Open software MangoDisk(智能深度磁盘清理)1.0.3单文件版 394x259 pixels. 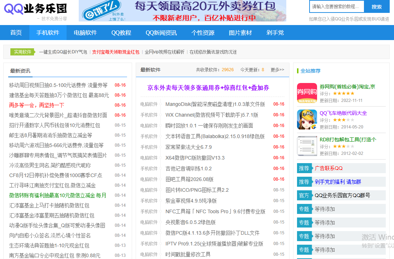pos(215,104)
